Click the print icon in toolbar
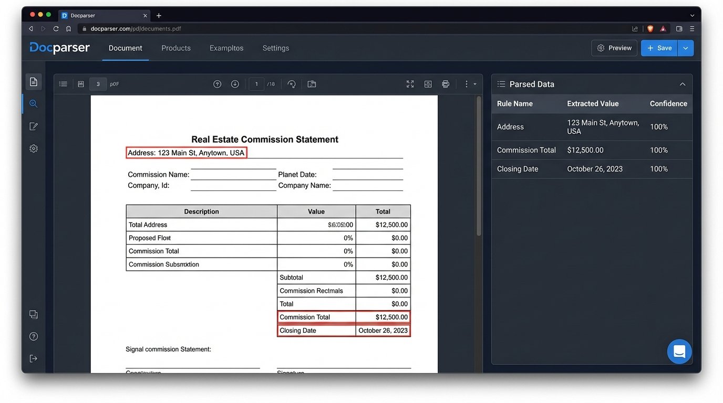This screenshot has width=723, height=403. pyautogui.click(x=446, y=84)
